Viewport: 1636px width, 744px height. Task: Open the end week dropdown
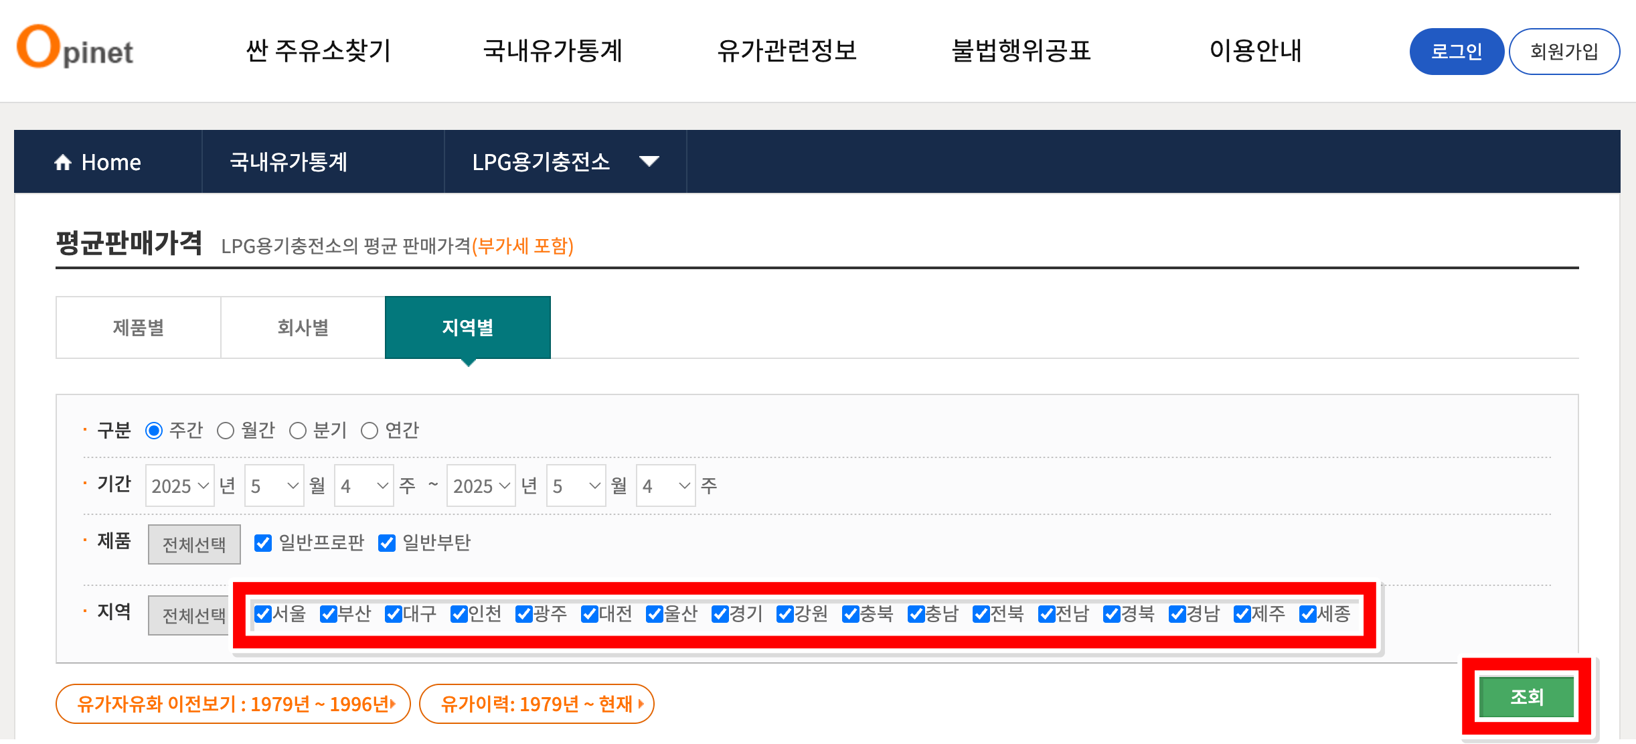coord(665,486)
